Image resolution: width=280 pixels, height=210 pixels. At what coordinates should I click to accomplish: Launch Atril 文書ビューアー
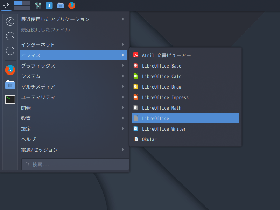(185, 55)
